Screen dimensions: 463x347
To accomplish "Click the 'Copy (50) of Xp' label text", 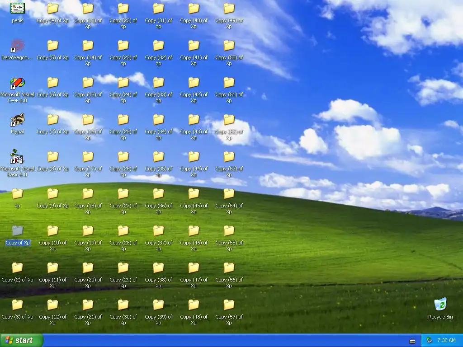I will tap(229, 61).
